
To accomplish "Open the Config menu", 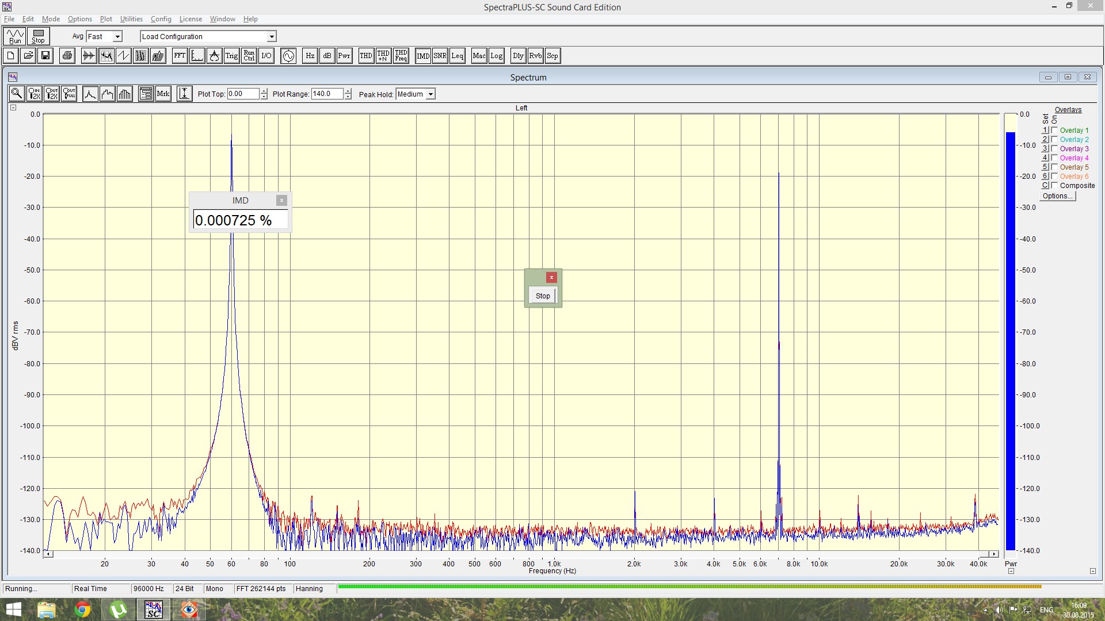I will tap(161, 19).
